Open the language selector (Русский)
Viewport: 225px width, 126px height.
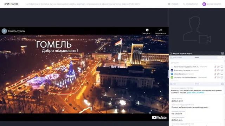[173, 4]
